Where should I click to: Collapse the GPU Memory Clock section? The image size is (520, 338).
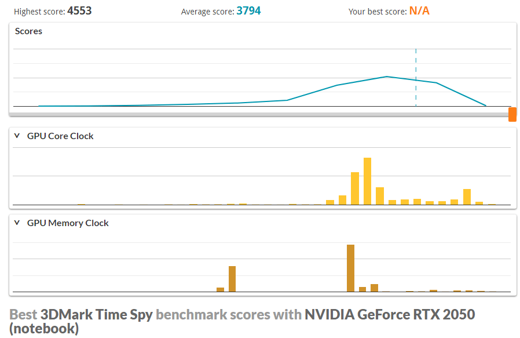click(17, 223)
